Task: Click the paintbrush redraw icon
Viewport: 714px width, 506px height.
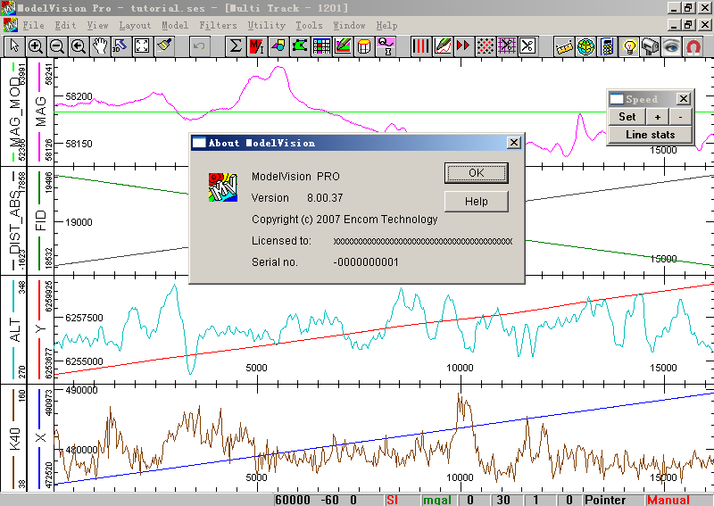Action: (x=163, y=46)
